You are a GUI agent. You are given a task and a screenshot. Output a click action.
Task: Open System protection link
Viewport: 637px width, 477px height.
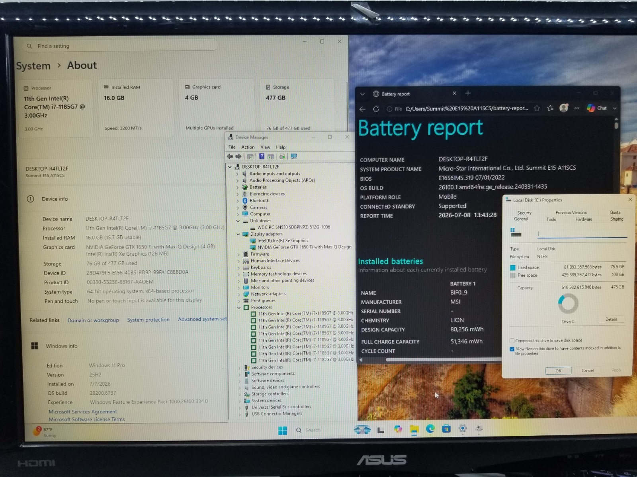(x=148, y=320)
